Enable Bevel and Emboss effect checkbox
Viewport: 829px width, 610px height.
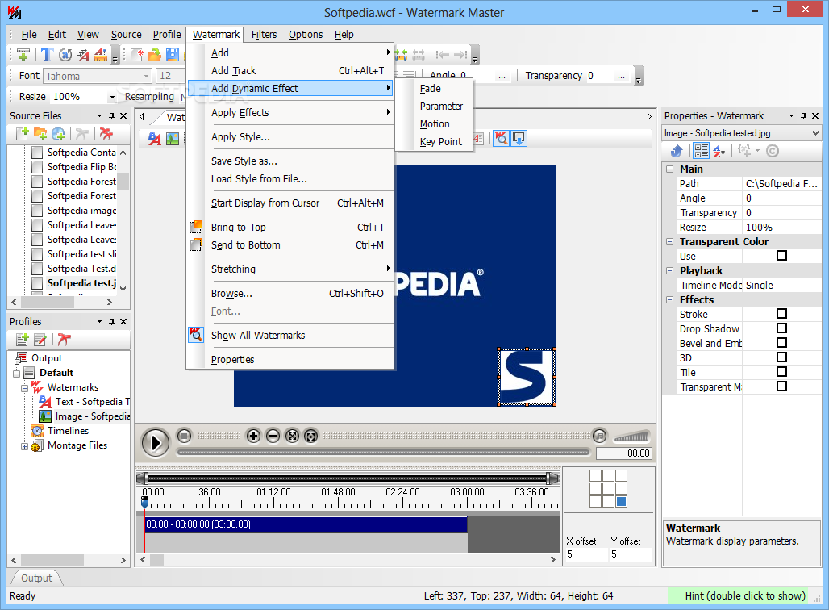pos(781,343)
